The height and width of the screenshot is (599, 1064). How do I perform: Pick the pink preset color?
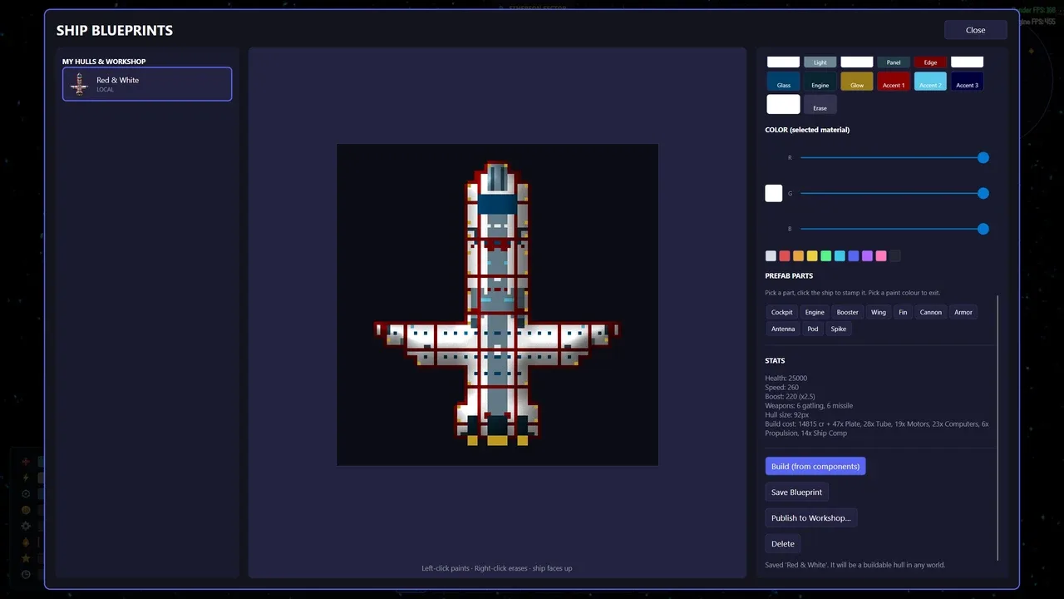point(881,256)
